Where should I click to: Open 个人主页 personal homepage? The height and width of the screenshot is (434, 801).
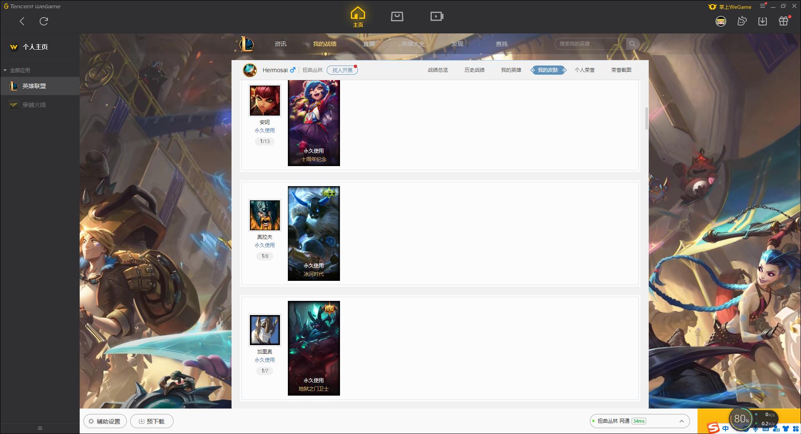click(x=29, y=47)
